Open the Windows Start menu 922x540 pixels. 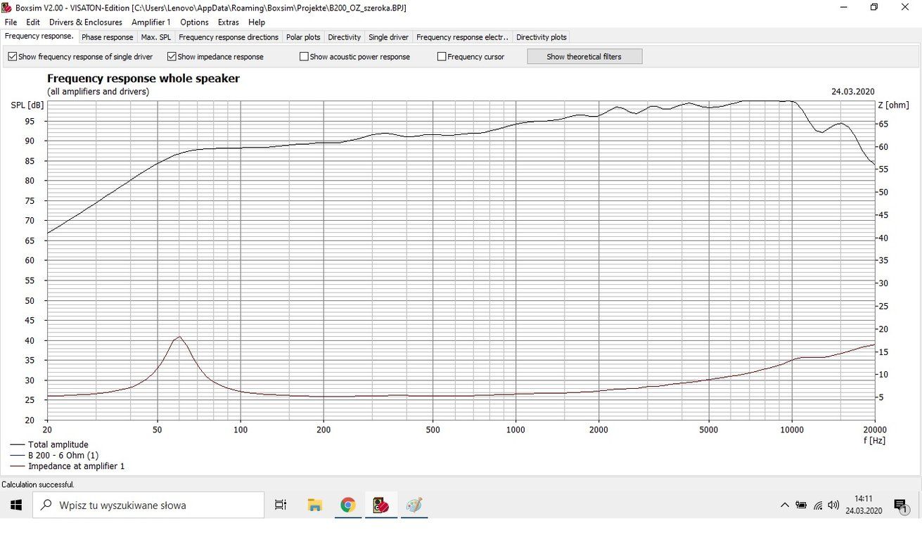click(16, 505)
